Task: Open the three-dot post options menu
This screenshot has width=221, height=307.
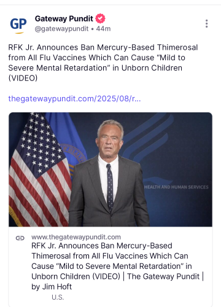Action: click(x=207, y=24)
